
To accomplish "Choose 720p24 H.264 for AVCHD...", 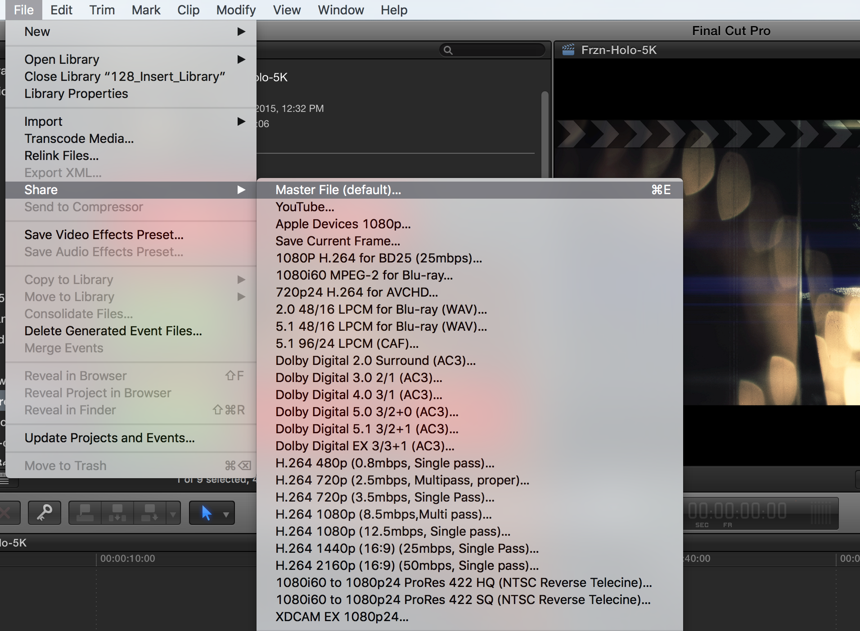I will 470,292.
